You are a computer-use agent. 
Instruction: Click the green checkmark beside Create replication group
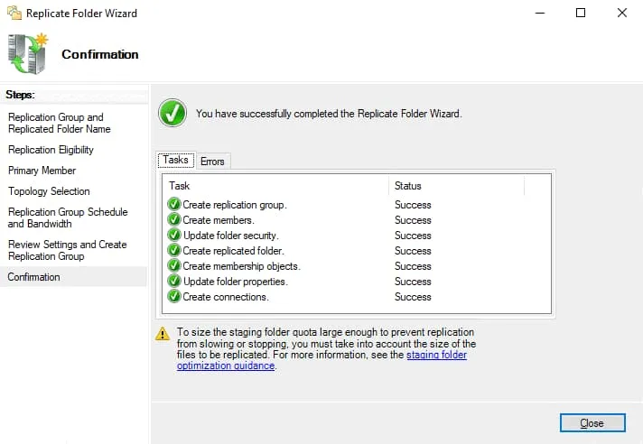coord(174,205)
